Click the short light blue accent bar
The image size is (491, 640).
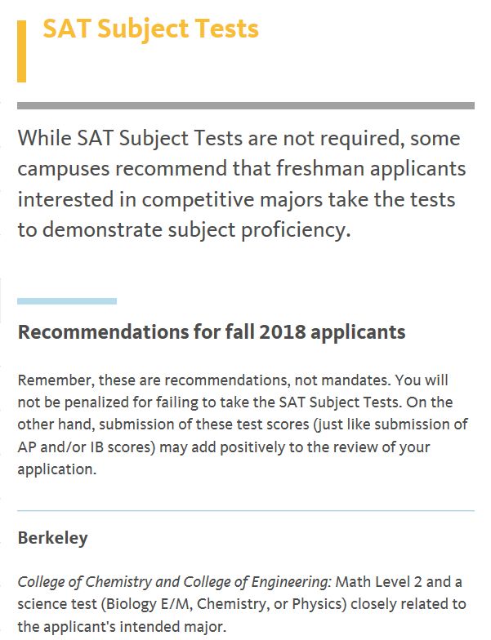[x=67, y=301]
